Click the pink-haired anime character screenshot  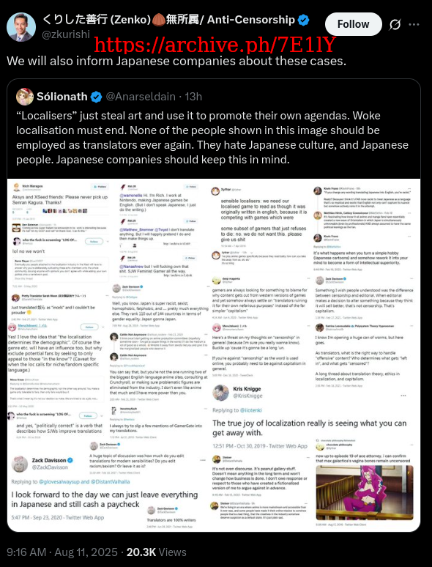[365, 492]
